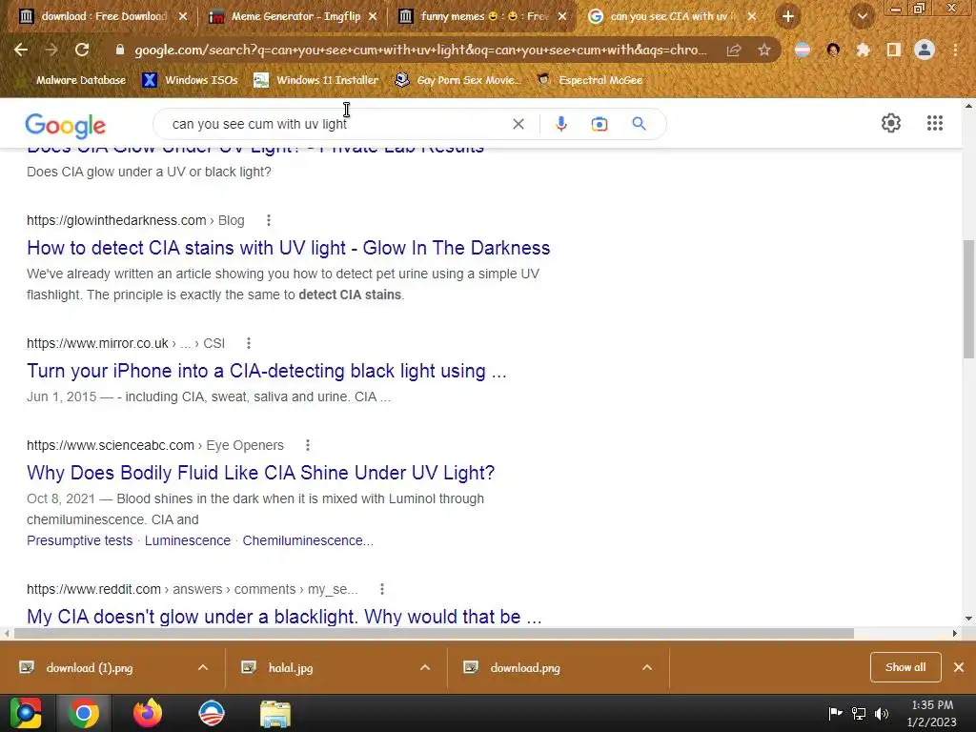Close the downloads bar
This screenshot has width=976, height=732.
tap(959, 667)
